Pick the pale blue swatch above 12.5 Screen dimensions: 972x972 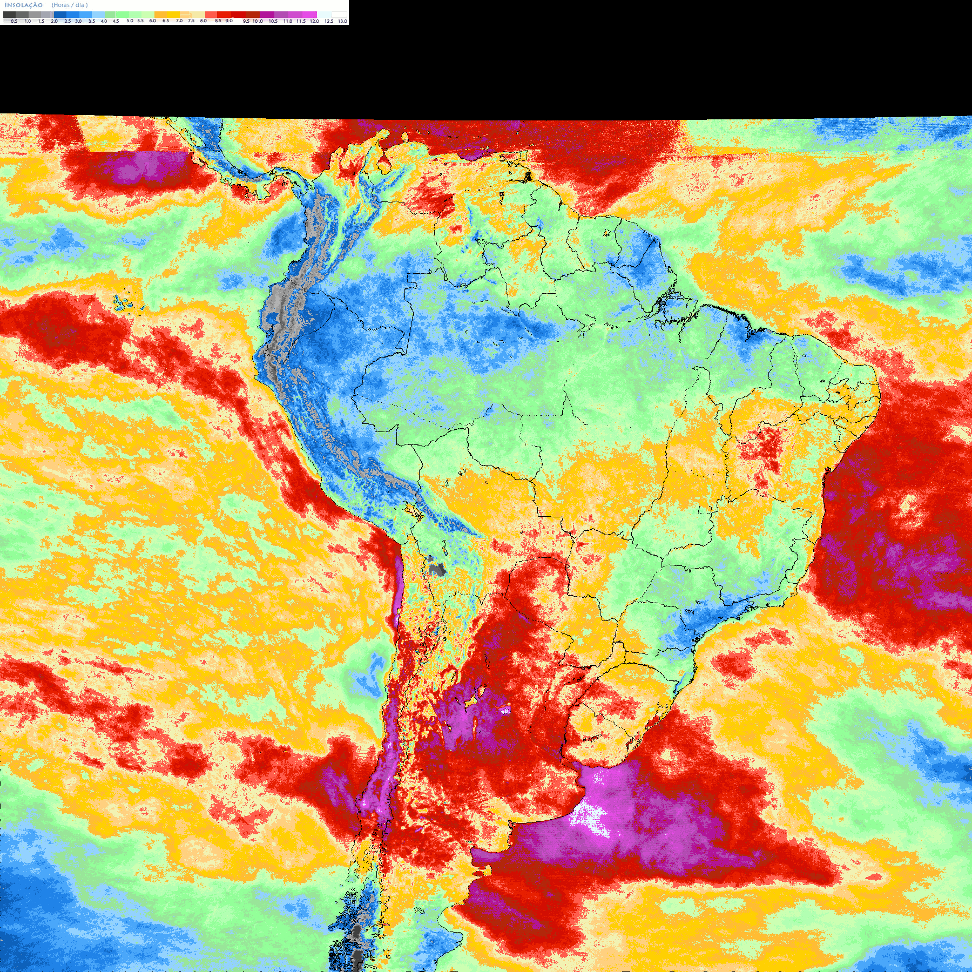325,15
